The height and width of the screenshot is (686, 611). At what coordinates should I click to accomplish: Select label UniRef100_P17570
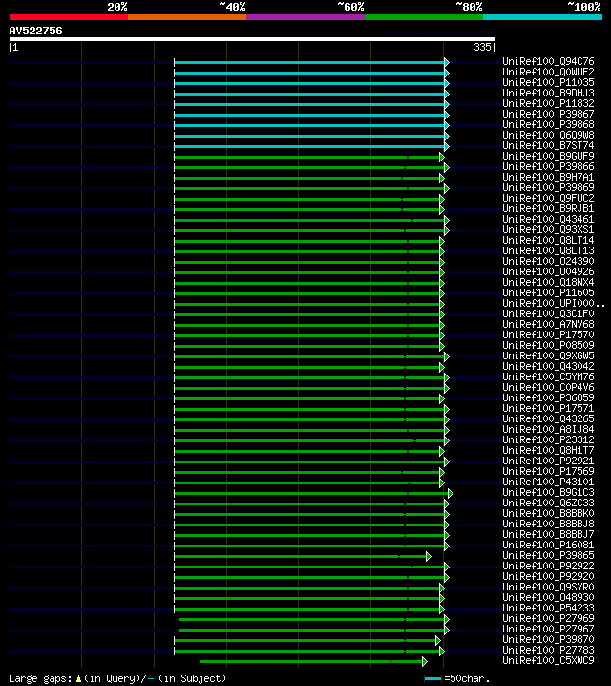[x=548, y=334]
